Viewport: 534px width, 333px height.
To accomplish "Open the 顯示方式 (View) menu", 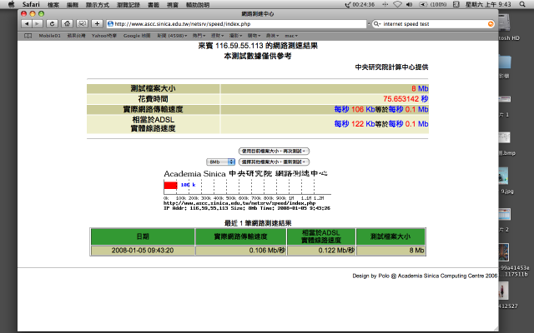I will tap(98, 5).
